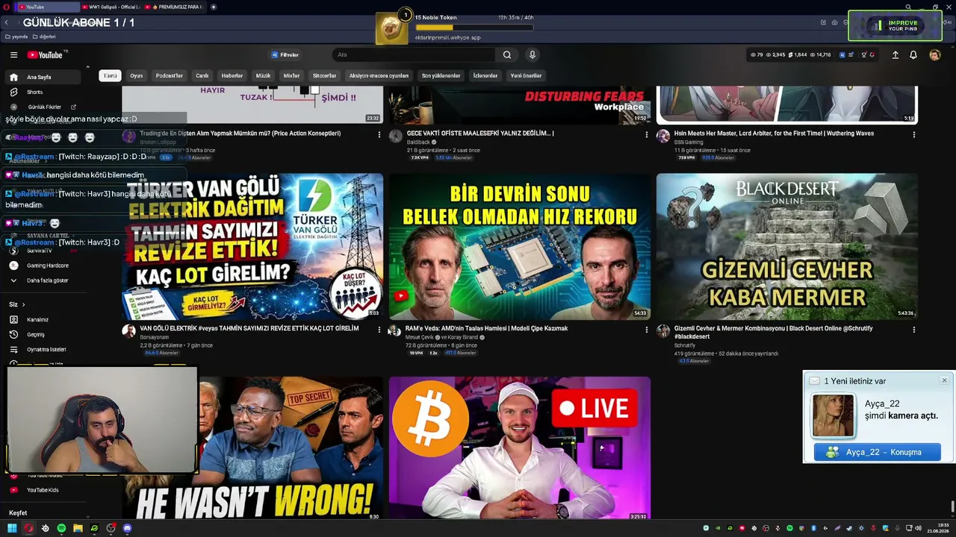Open the Bitcoin LIVE stream thumbnail
This screenshot has height=537, width=956.
[520, 447]
